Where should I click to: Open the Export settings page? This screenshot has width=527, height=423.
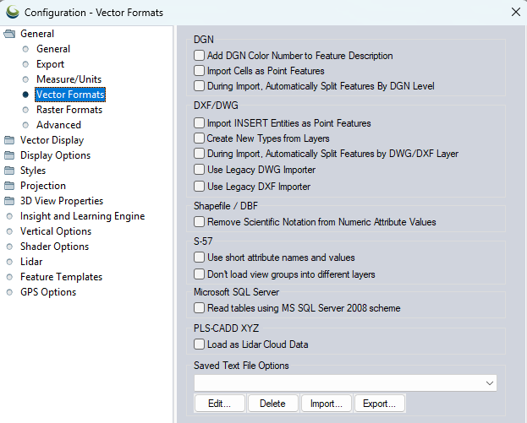(50, 64)
